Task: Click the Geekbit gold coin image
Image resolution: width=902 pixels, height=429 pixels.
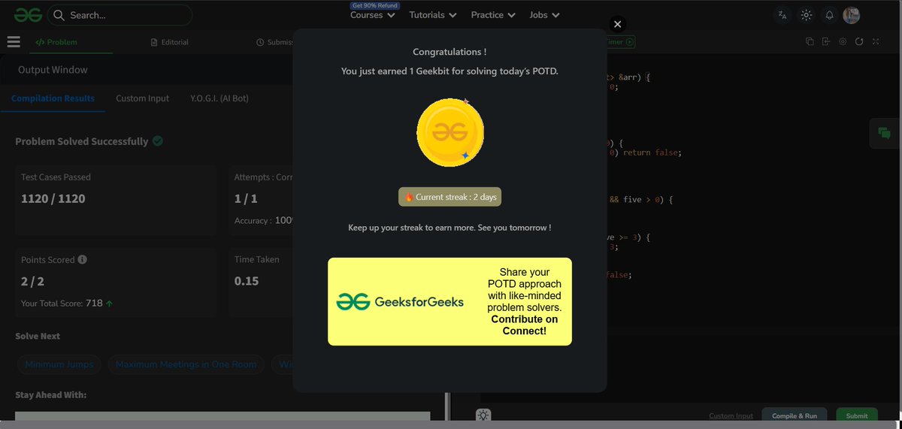Action: point(450,132)
